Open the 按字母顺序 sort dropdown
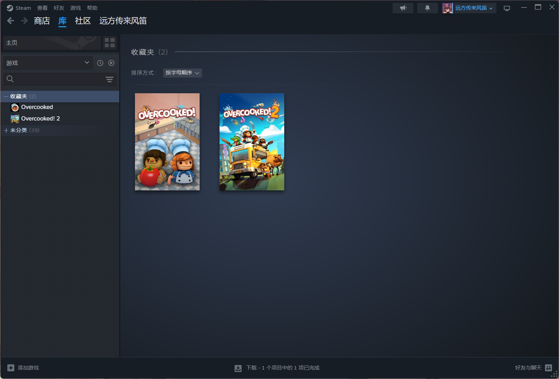The height and width of the screenshot is (379, 559). click(x=183, y=73)
